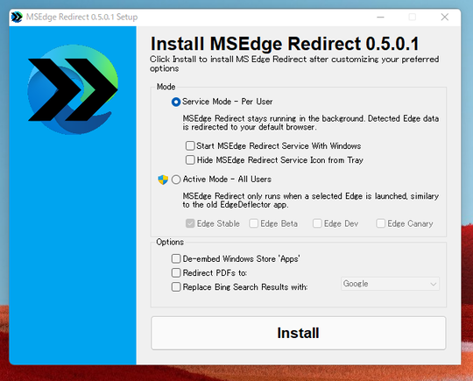473x381 pixels.
Task: Select Service Mode - Per User radio button
Action: [176, 102]
